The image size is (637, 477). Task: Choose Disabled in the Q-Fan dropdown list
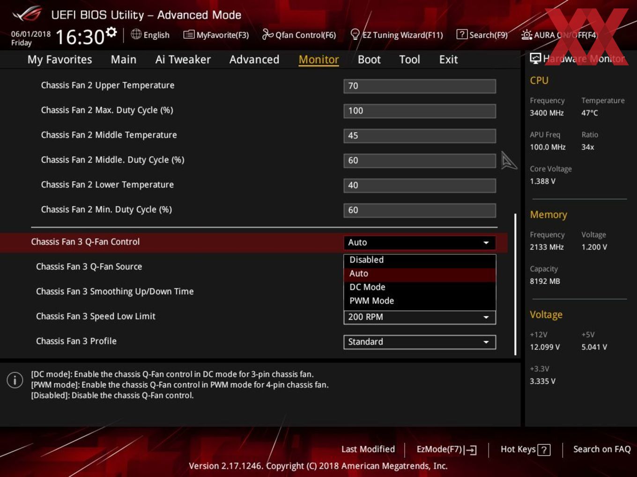tap(420, 260)
